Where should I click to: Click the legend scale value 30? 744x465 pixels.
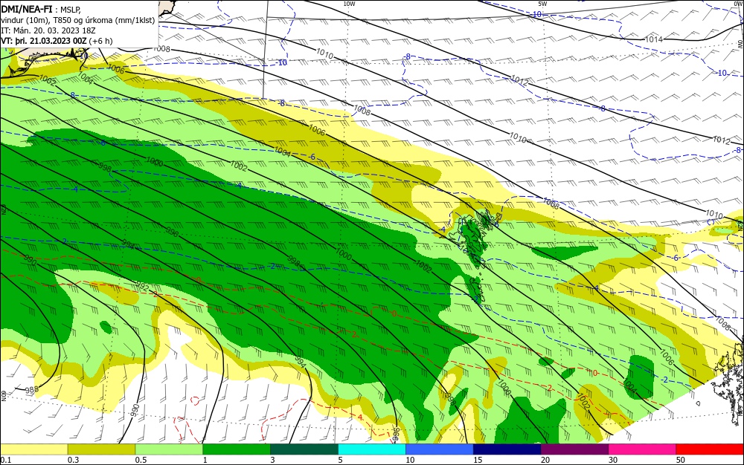(613, 460)
